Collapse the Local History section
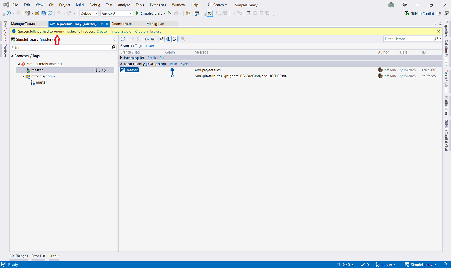 coord(121,64)
